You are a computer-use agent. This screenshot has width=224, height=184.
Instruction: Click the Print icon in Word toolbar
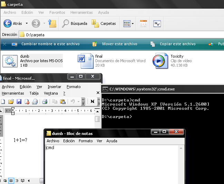click(x=45, y=101)
